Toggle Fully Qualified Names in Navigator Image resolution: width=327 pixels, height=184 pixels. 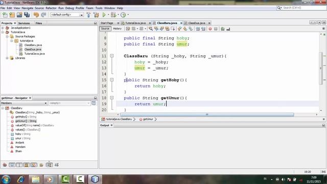[41, 165]
